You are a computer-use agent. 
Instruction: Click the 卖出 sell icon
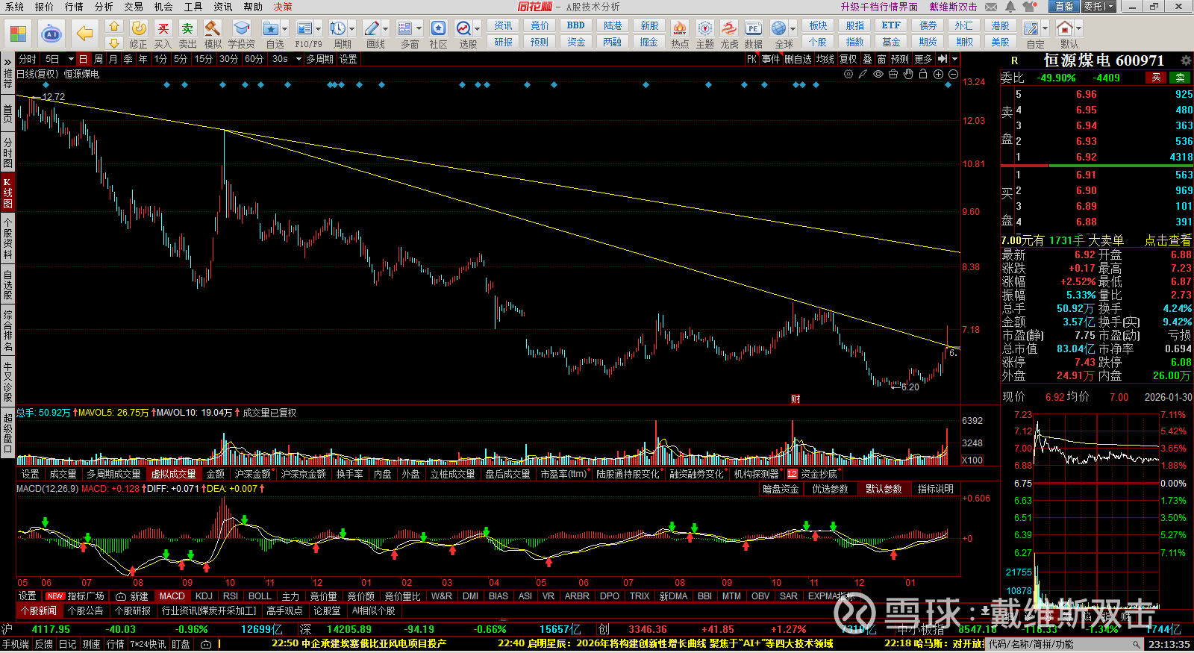coord(187,28)
